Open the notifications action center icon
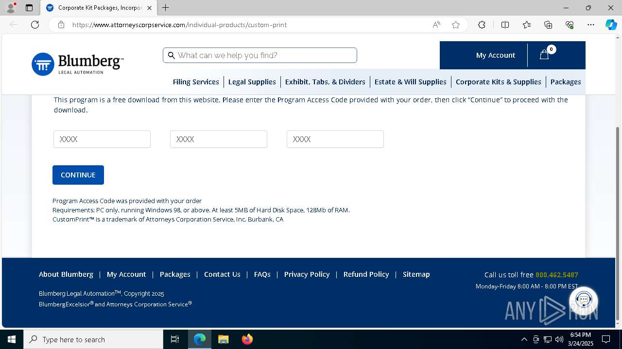 tap(606, 339)
